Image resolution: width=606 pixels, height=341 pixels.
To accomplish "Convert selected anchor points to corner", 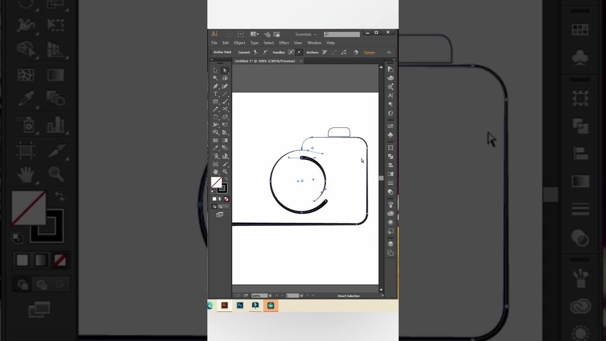I will pos(256,52).
